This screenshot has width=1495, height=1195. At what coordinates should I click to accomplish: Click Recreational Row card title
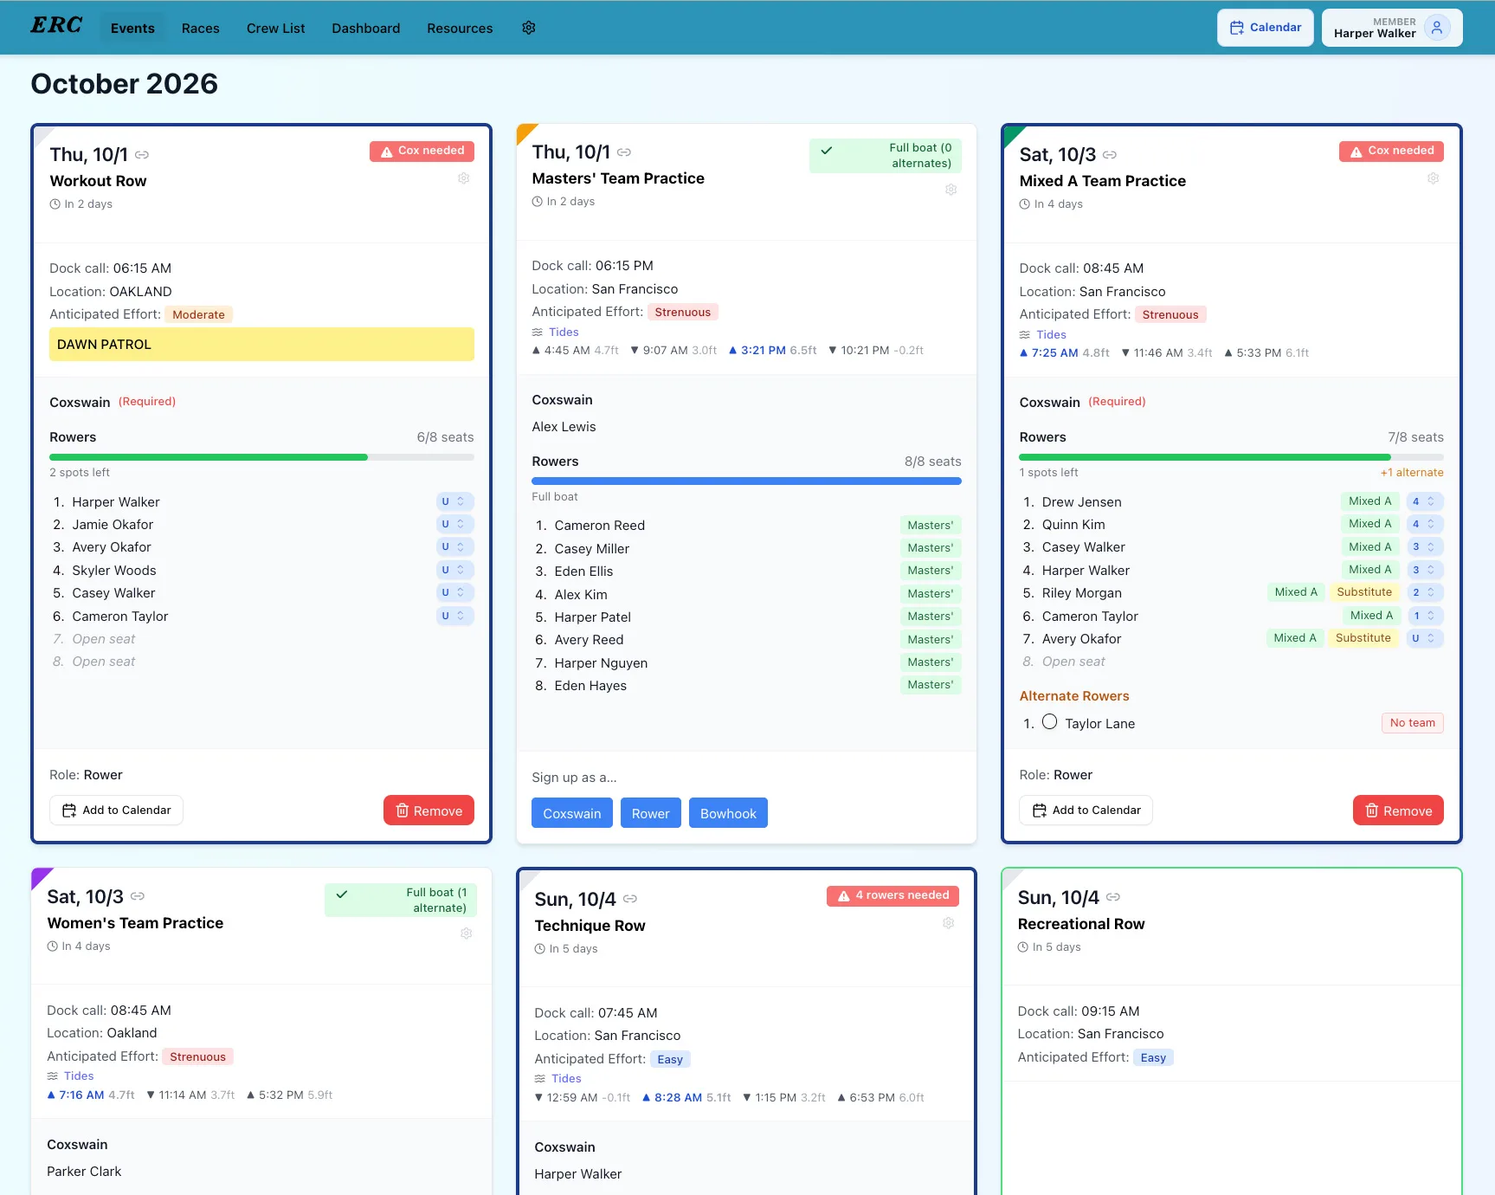point(1081,924)
